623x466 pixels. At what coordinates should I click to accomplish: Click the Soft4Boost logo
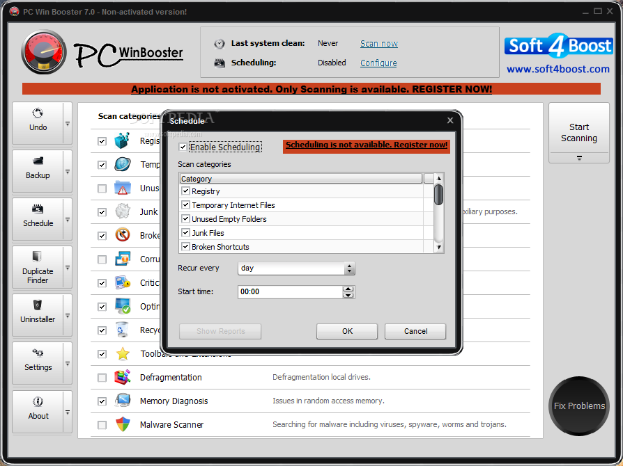(x=559, y=46)
